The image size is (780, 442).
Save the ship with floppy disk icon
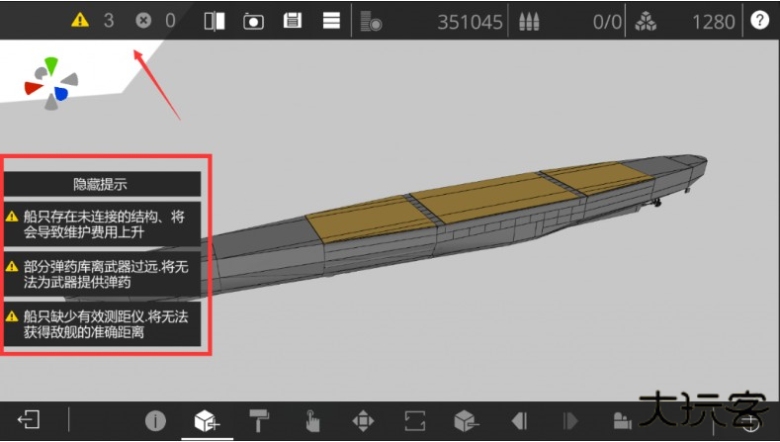coord(292,20)
